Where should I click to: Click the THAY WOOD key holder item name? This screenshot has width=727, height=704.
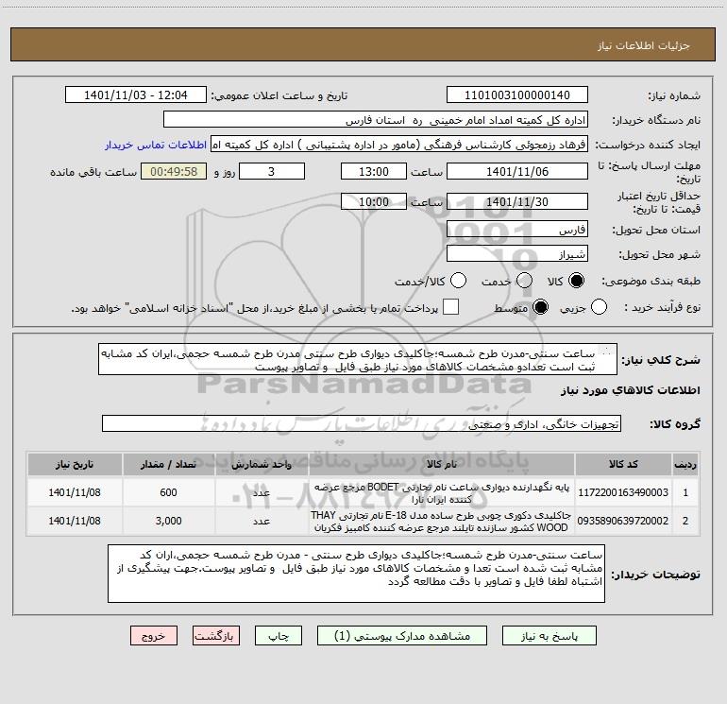[x=442, y=522]
